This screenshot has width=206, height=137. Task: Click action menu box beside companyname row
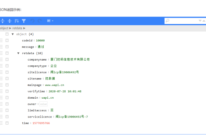pos(7,60)
